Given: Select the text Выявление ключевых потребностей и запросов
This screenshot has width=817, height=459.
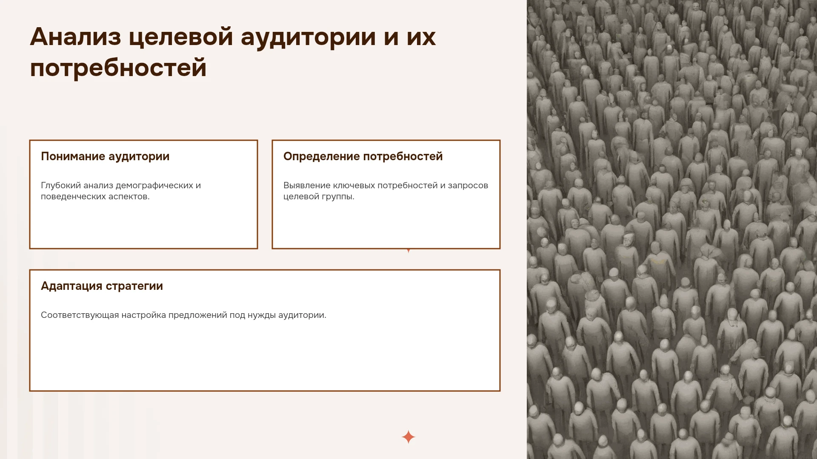Looking at the screenshot, I should click(386, 185).
